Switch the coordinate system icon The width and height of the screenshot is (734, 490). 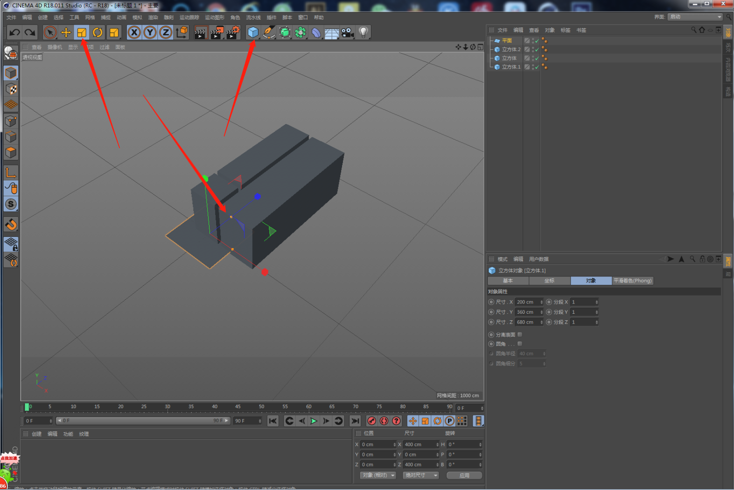182,32
